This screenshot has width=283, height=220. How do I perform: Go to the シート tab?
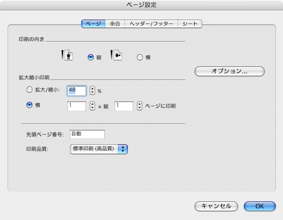tap(190, 23)
